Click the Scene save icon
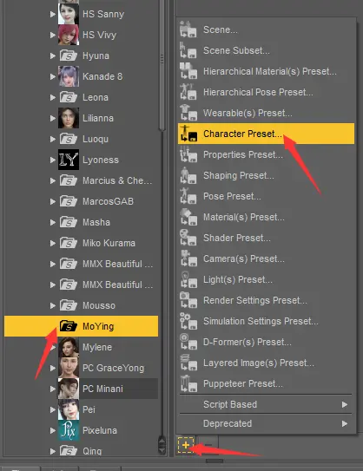This screenshot has height=471, width=363. [x=188, y=29]
